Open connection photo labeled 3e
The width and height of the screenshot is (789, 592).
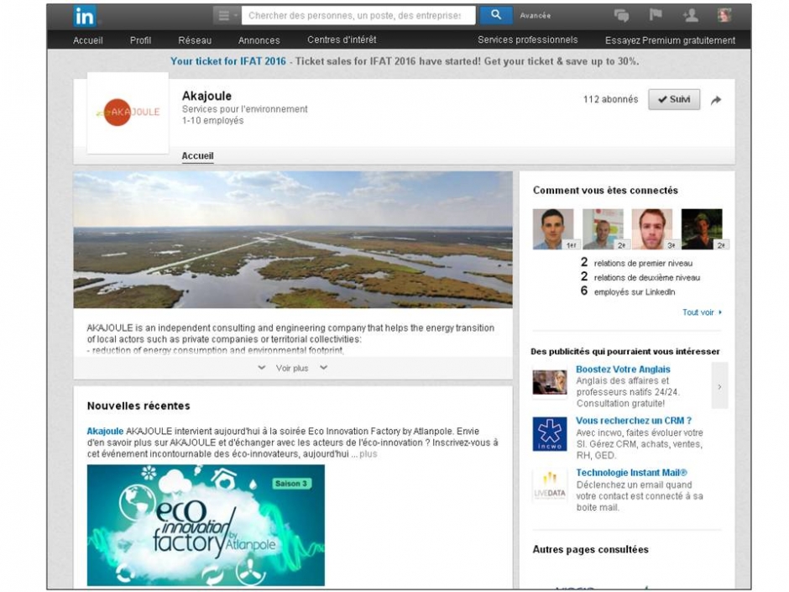(x=652, y=229)
